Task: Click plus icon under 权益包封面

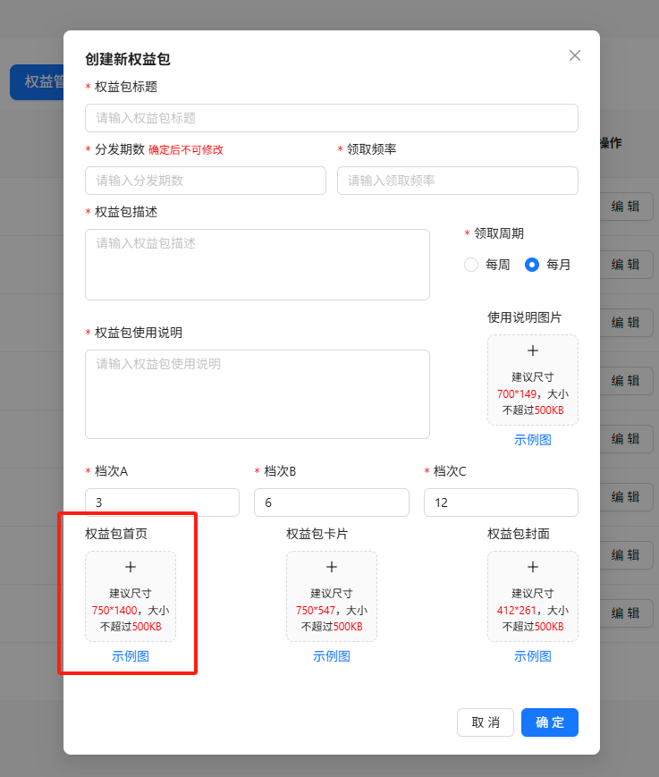Action: point(533,567)
